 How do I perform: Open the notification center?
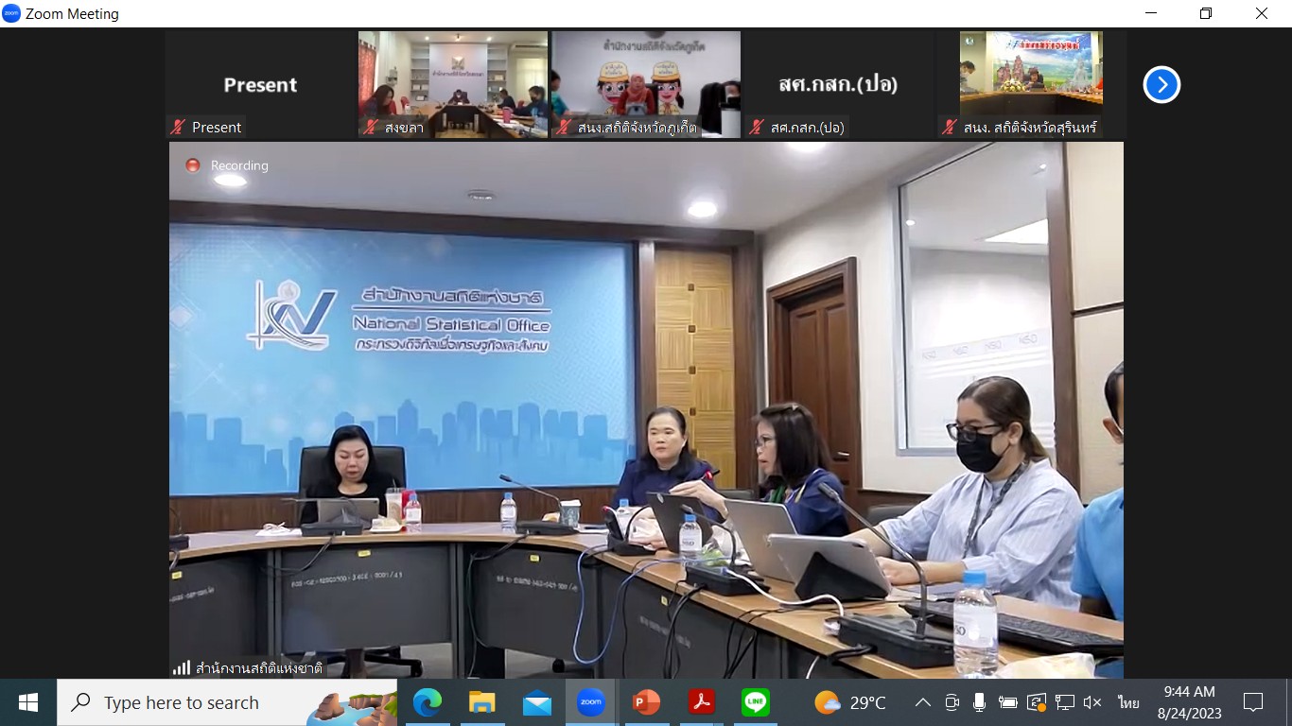pyautogui.click(x=1253, y=702)
